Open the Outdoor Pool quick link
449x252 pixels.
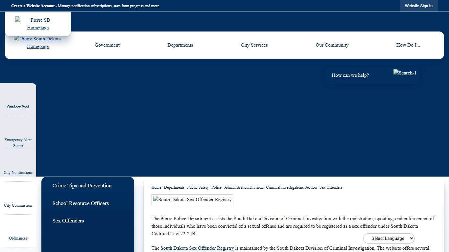18,107
